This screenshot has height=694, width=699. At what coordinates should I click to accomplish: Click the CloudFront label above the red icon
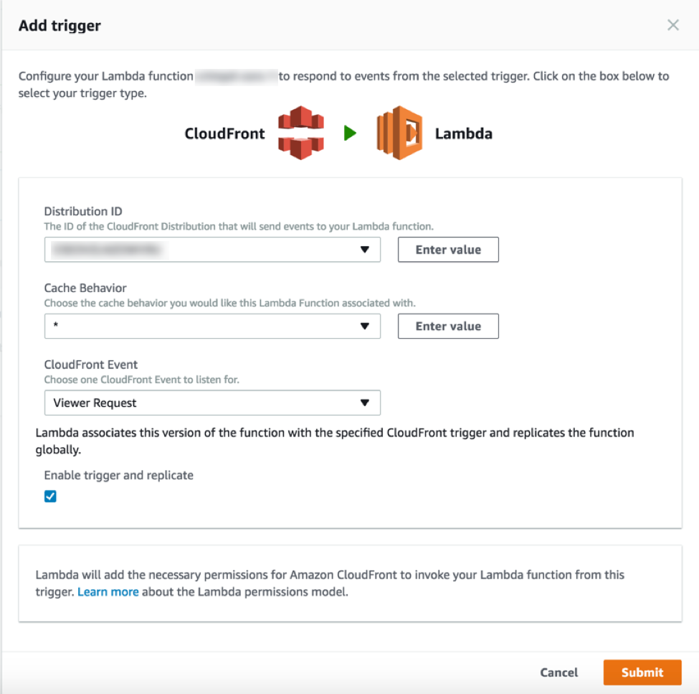(224, 133)
